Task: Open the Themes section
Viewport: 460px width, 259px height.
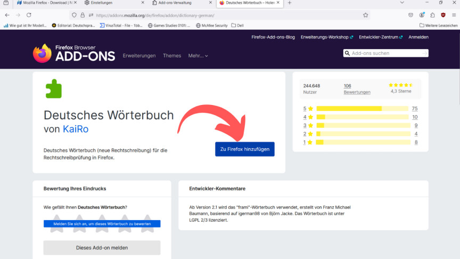Action: 172,55
